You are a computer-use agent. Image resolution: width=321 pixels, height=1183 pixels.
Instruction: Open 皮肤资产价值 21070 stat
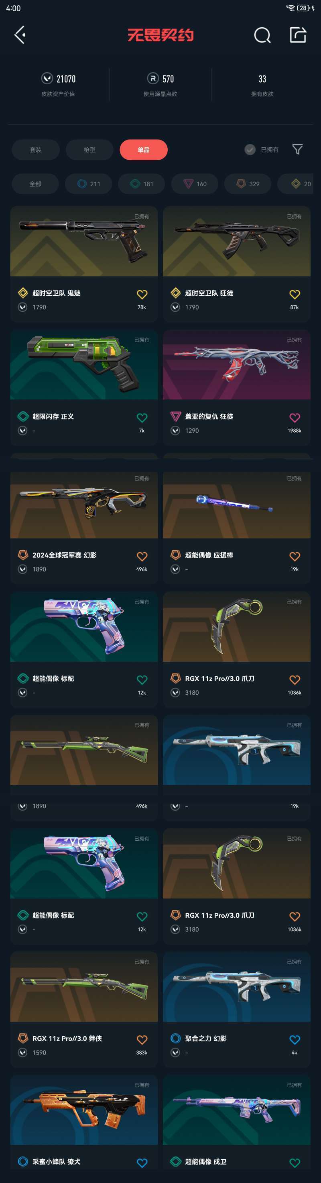(x=58, y=85)
